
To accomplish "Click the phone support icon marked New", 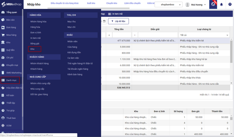I will [x=213, y=5].
